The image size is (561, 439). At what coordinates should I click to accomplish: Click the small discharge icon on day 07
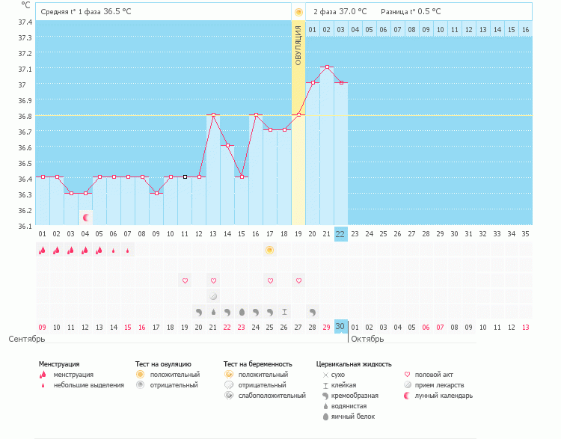click(x=128, y=251)
